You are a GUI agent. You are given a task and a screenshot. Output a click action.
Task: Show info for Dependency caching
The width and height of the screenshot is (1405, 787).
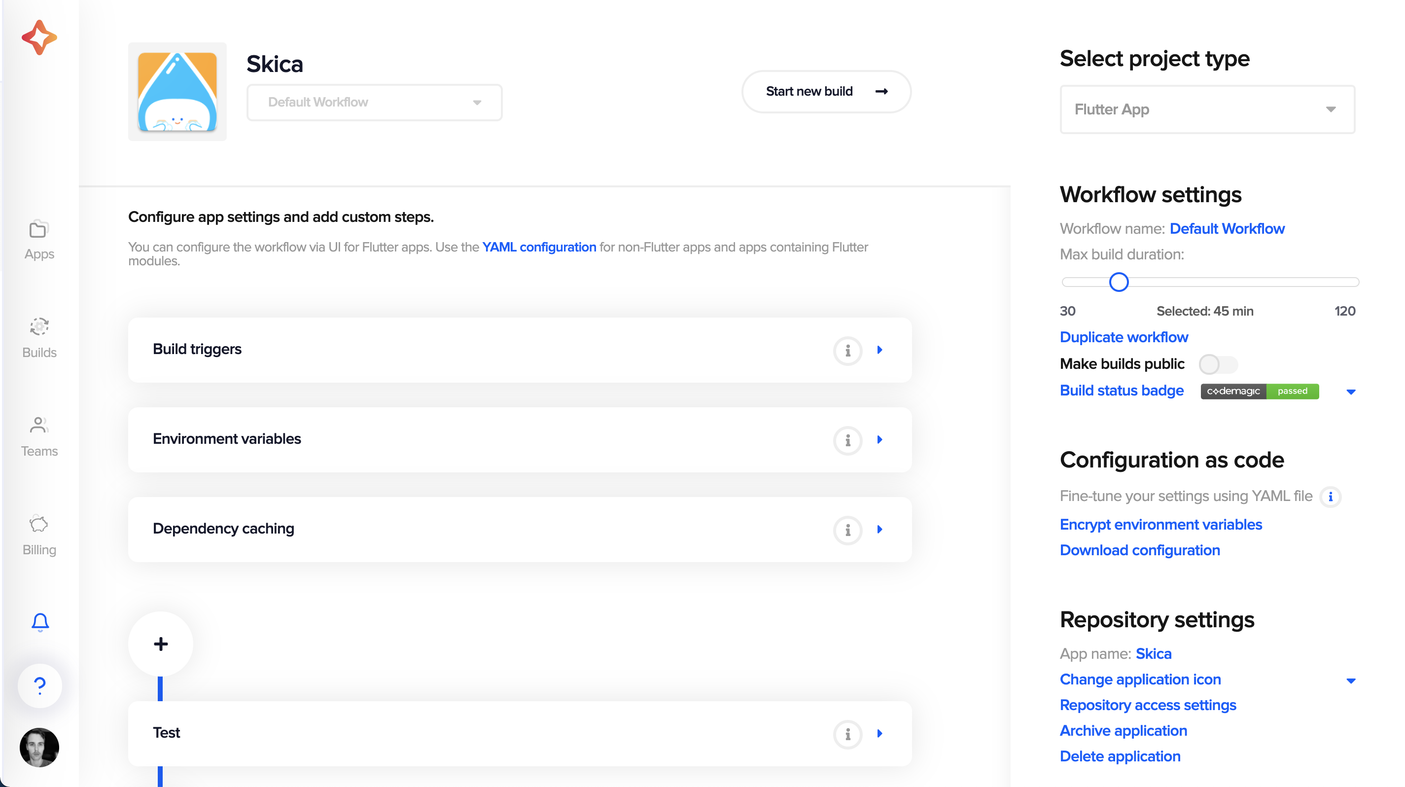pos(847,530)
